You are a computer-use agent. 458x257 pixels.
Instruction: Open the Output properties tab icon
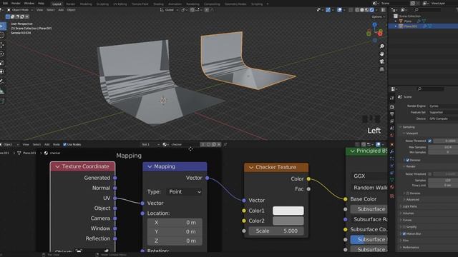point(392,114)
